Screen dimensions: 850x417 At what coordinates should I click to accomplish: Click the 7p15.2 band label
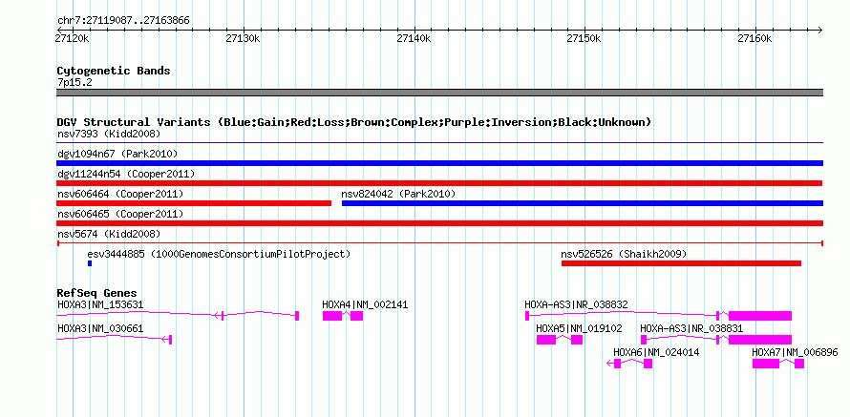[x=74, y=83]
